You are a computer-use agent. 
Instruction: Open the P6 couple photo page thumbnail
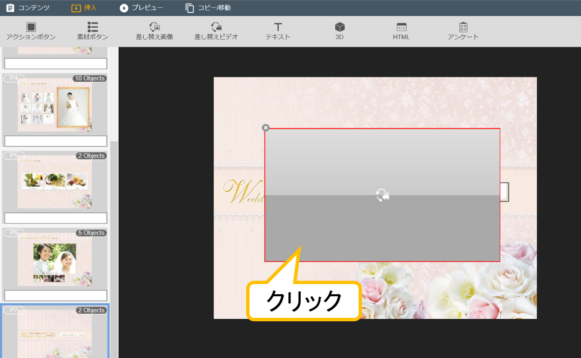click(55, 259)
